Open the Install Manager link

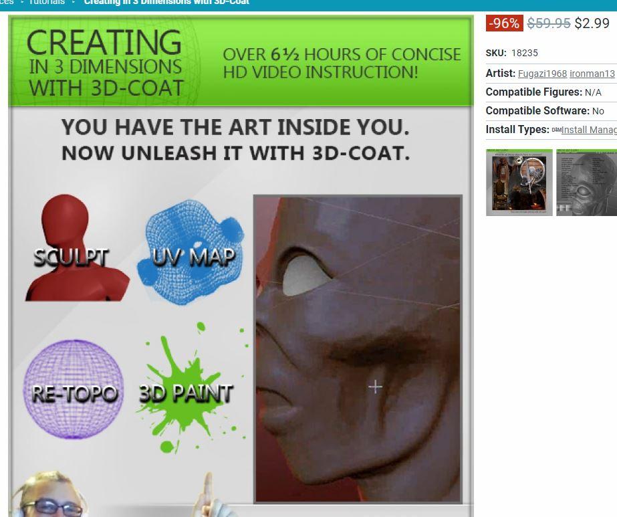click(589, 130)
